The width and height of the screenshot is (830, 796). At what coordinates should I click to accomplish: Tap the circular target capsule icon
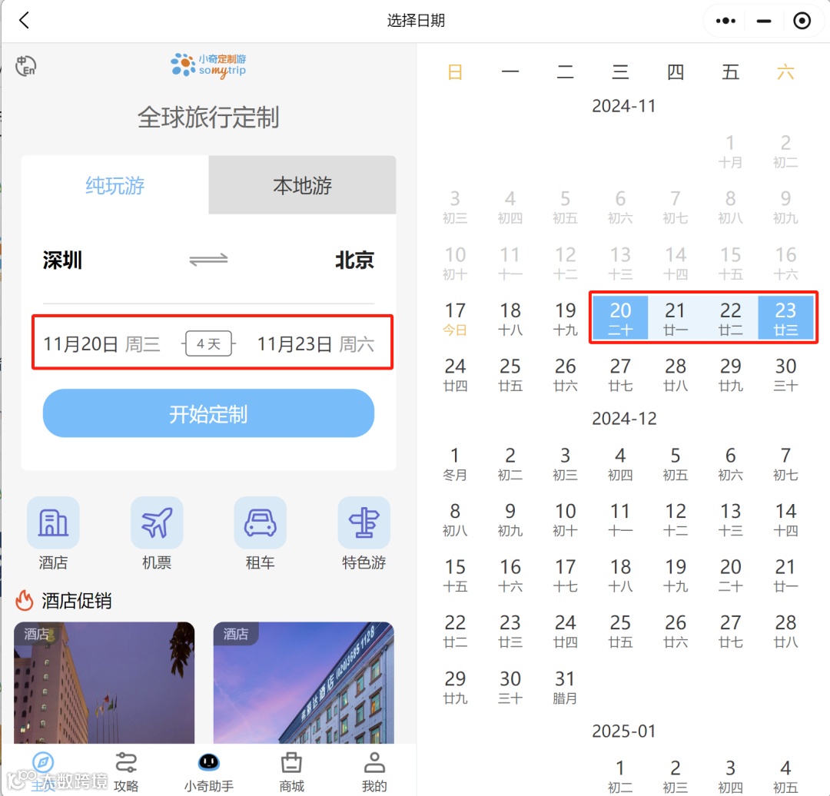(802, 21)
